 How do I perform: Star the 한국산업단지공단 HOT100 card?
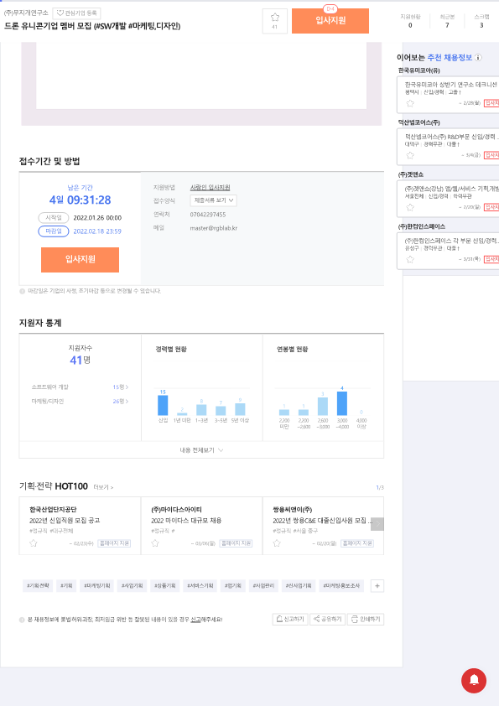tap(34, 543)
